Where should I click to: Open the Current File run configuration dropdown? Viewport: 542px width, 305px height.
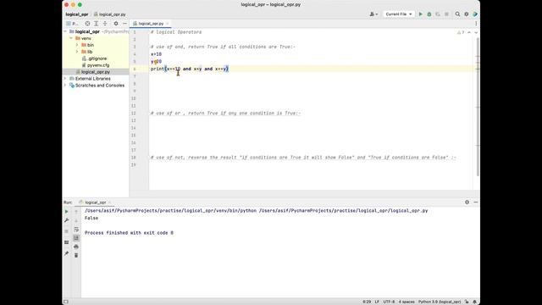(x=399, y=14)
